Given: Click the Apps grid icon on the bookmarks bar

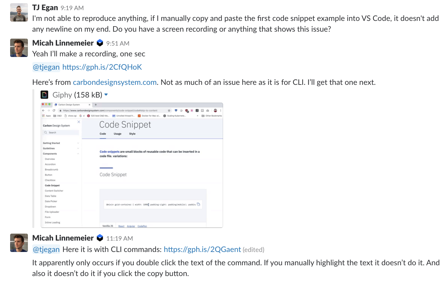Looking at the screenshot, I should pos(43,116).
